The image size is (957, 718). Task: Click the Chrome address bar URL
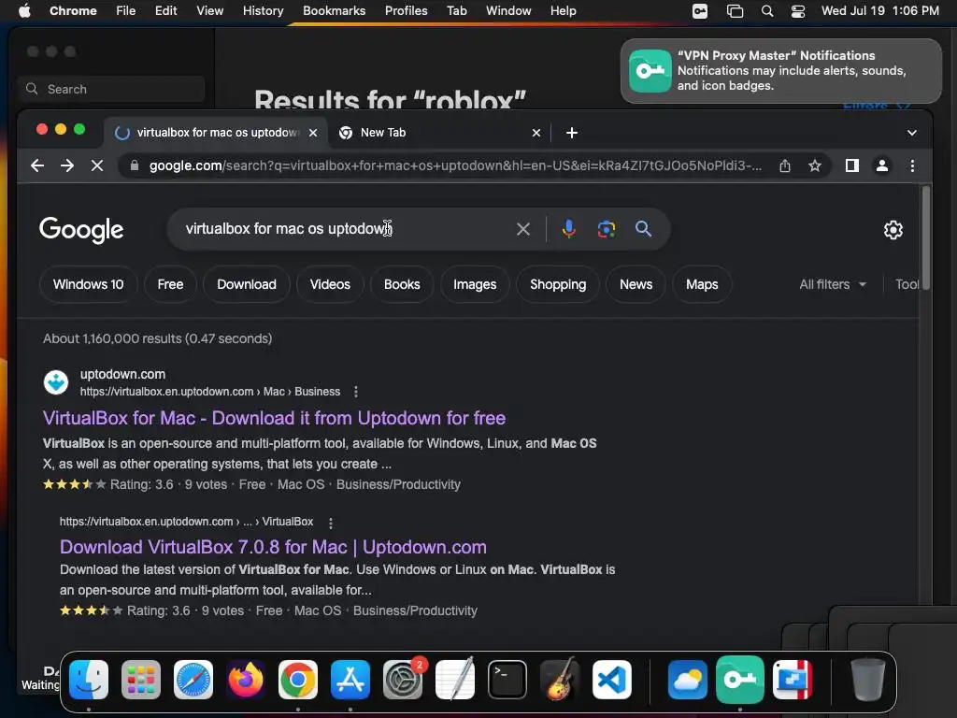coord(455,165)
